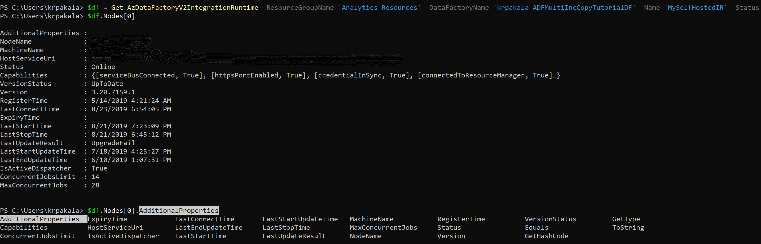Click the MaxConcurrentJobs value 28

[96, 185]
